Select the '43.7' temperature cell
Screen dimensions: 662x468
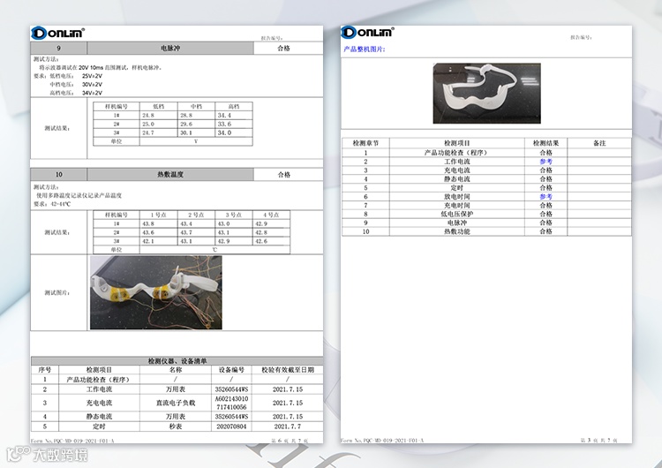(x=196, y=233)
